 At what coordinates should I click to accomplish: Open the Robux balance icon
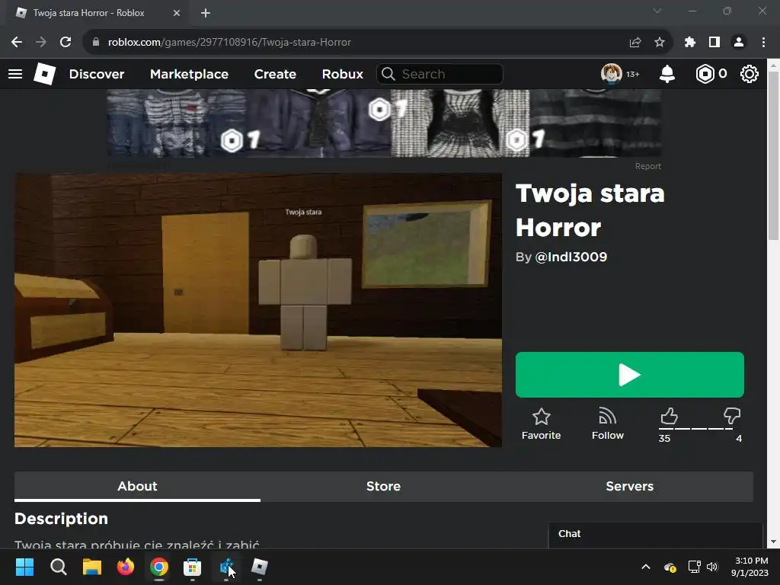tap(705, 74)
